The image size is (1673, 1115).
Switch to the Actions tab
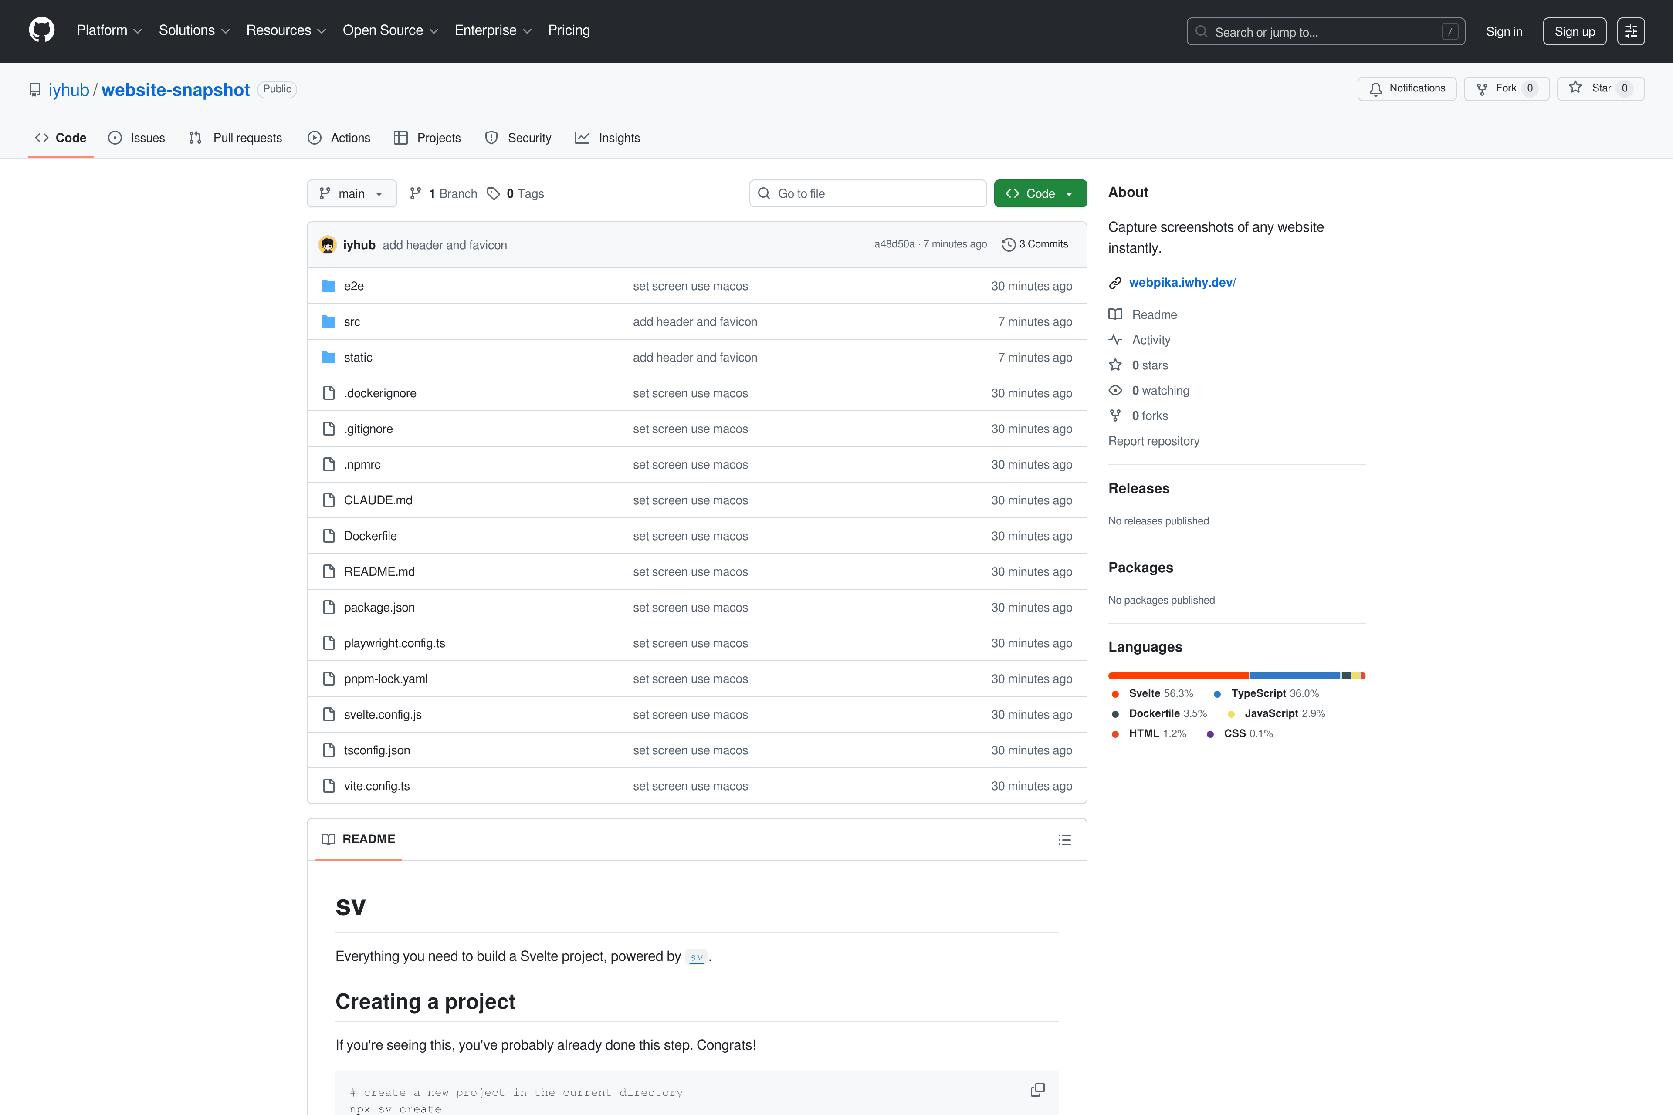click(339, 138)
